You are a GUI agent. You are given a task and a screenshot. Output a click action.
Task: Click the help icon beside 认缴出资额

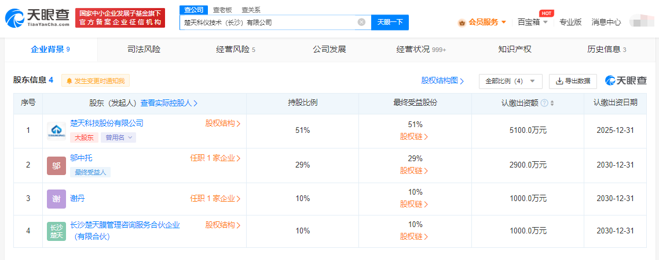[544, 103]
